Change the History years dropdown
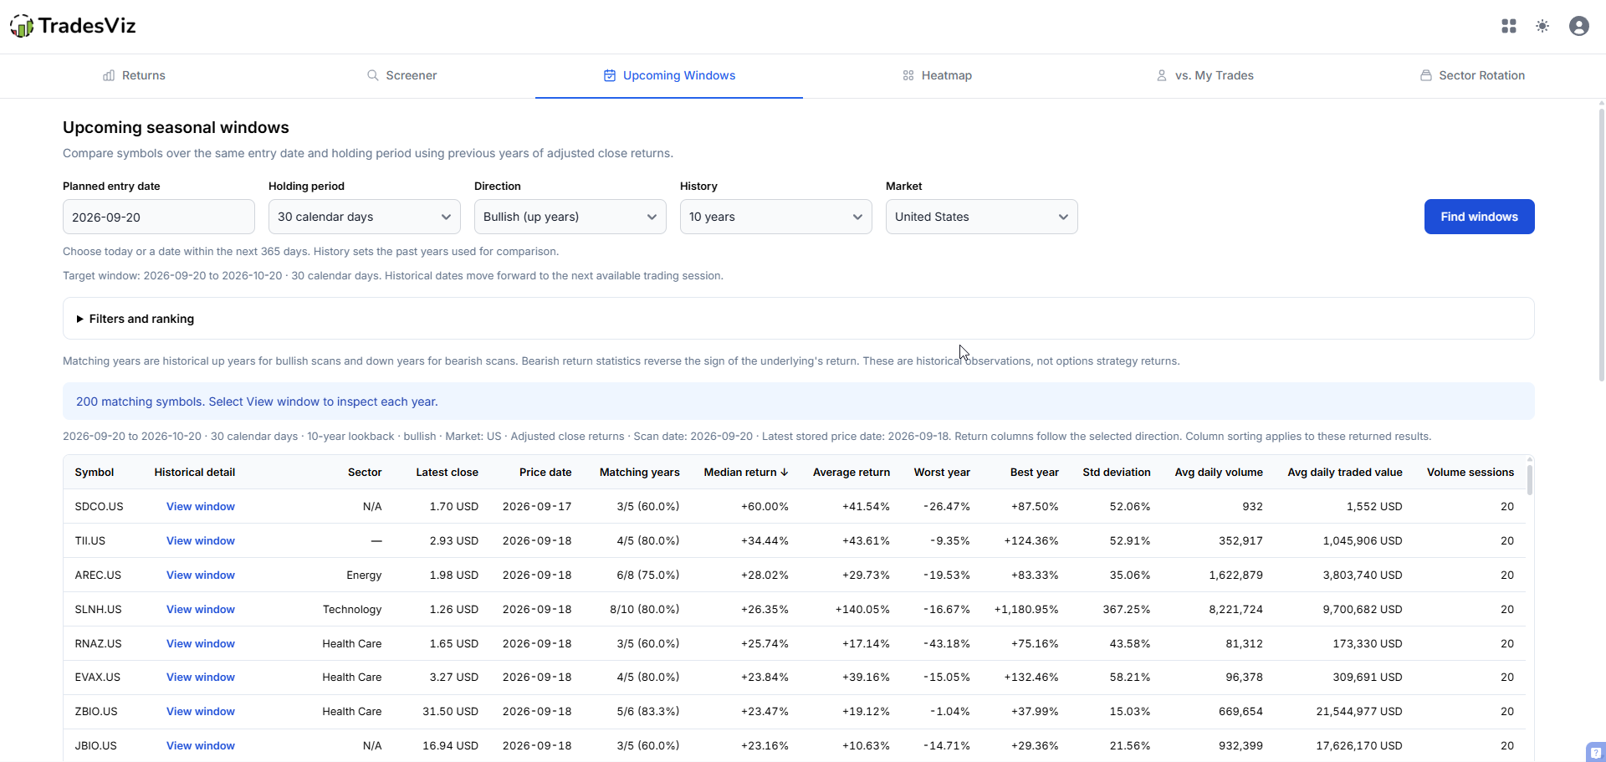Image resolution: width=1606 pixels, height=762 pixels. (776, 217)
